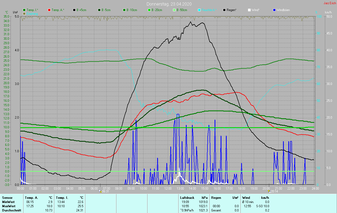This screenshot has height=213, width=337.
Task: Click the date title Donnerstag, 23.04.2020
Action: coord(169,4)
